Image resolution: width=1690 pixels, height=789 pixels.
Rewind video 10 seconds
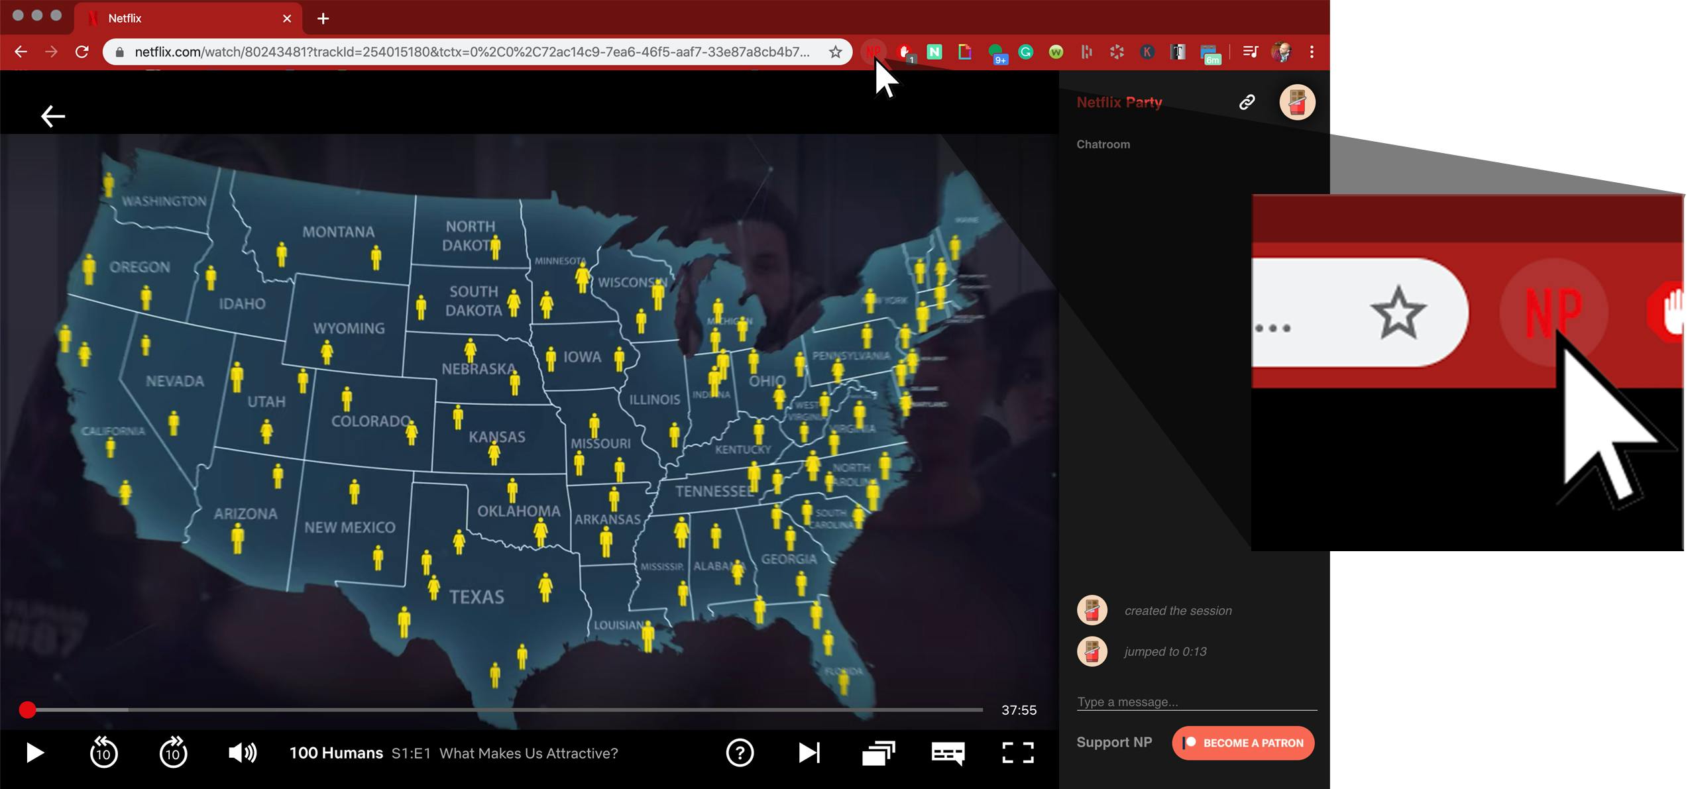pos(103,753)
